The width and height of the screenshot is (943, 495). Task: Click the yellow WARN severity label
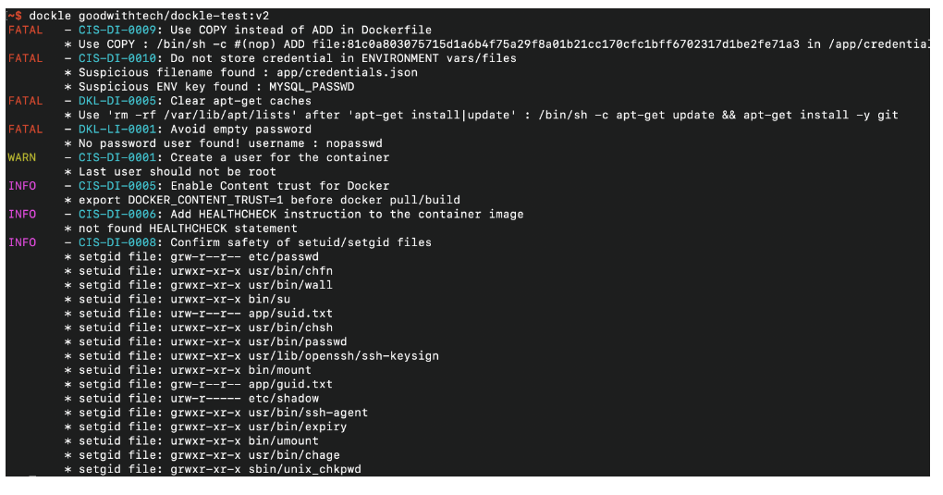coord(22,157)
